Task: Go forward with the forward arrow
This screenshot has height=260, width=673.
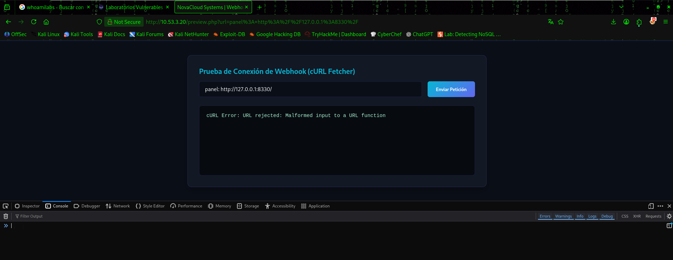Action: [21, 22]
